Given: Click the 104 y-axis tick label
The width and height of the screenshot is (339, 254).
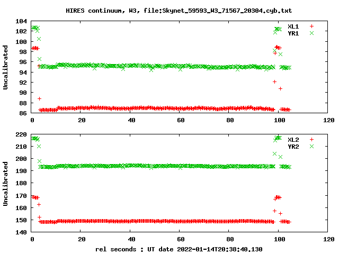Looking at the screenshot, I should [21, 21].
